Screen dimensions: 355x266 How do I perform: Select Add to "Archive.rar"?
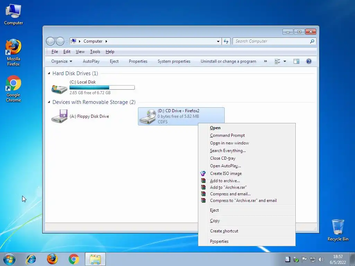(x=247, y=187)
